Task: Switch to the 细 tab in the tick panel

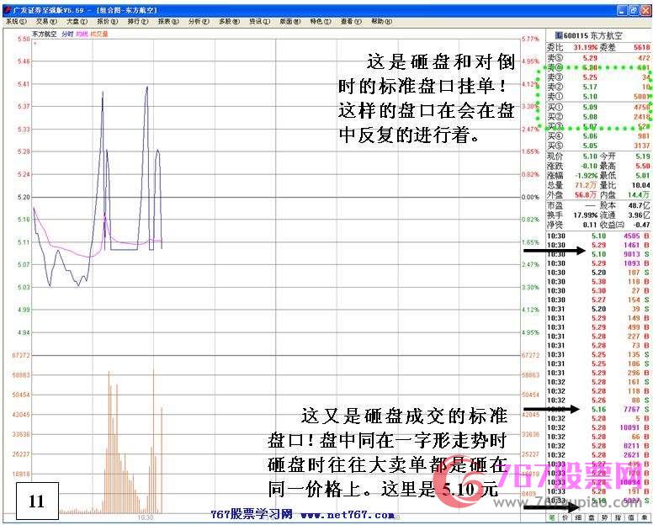Action: coord(578,517)
